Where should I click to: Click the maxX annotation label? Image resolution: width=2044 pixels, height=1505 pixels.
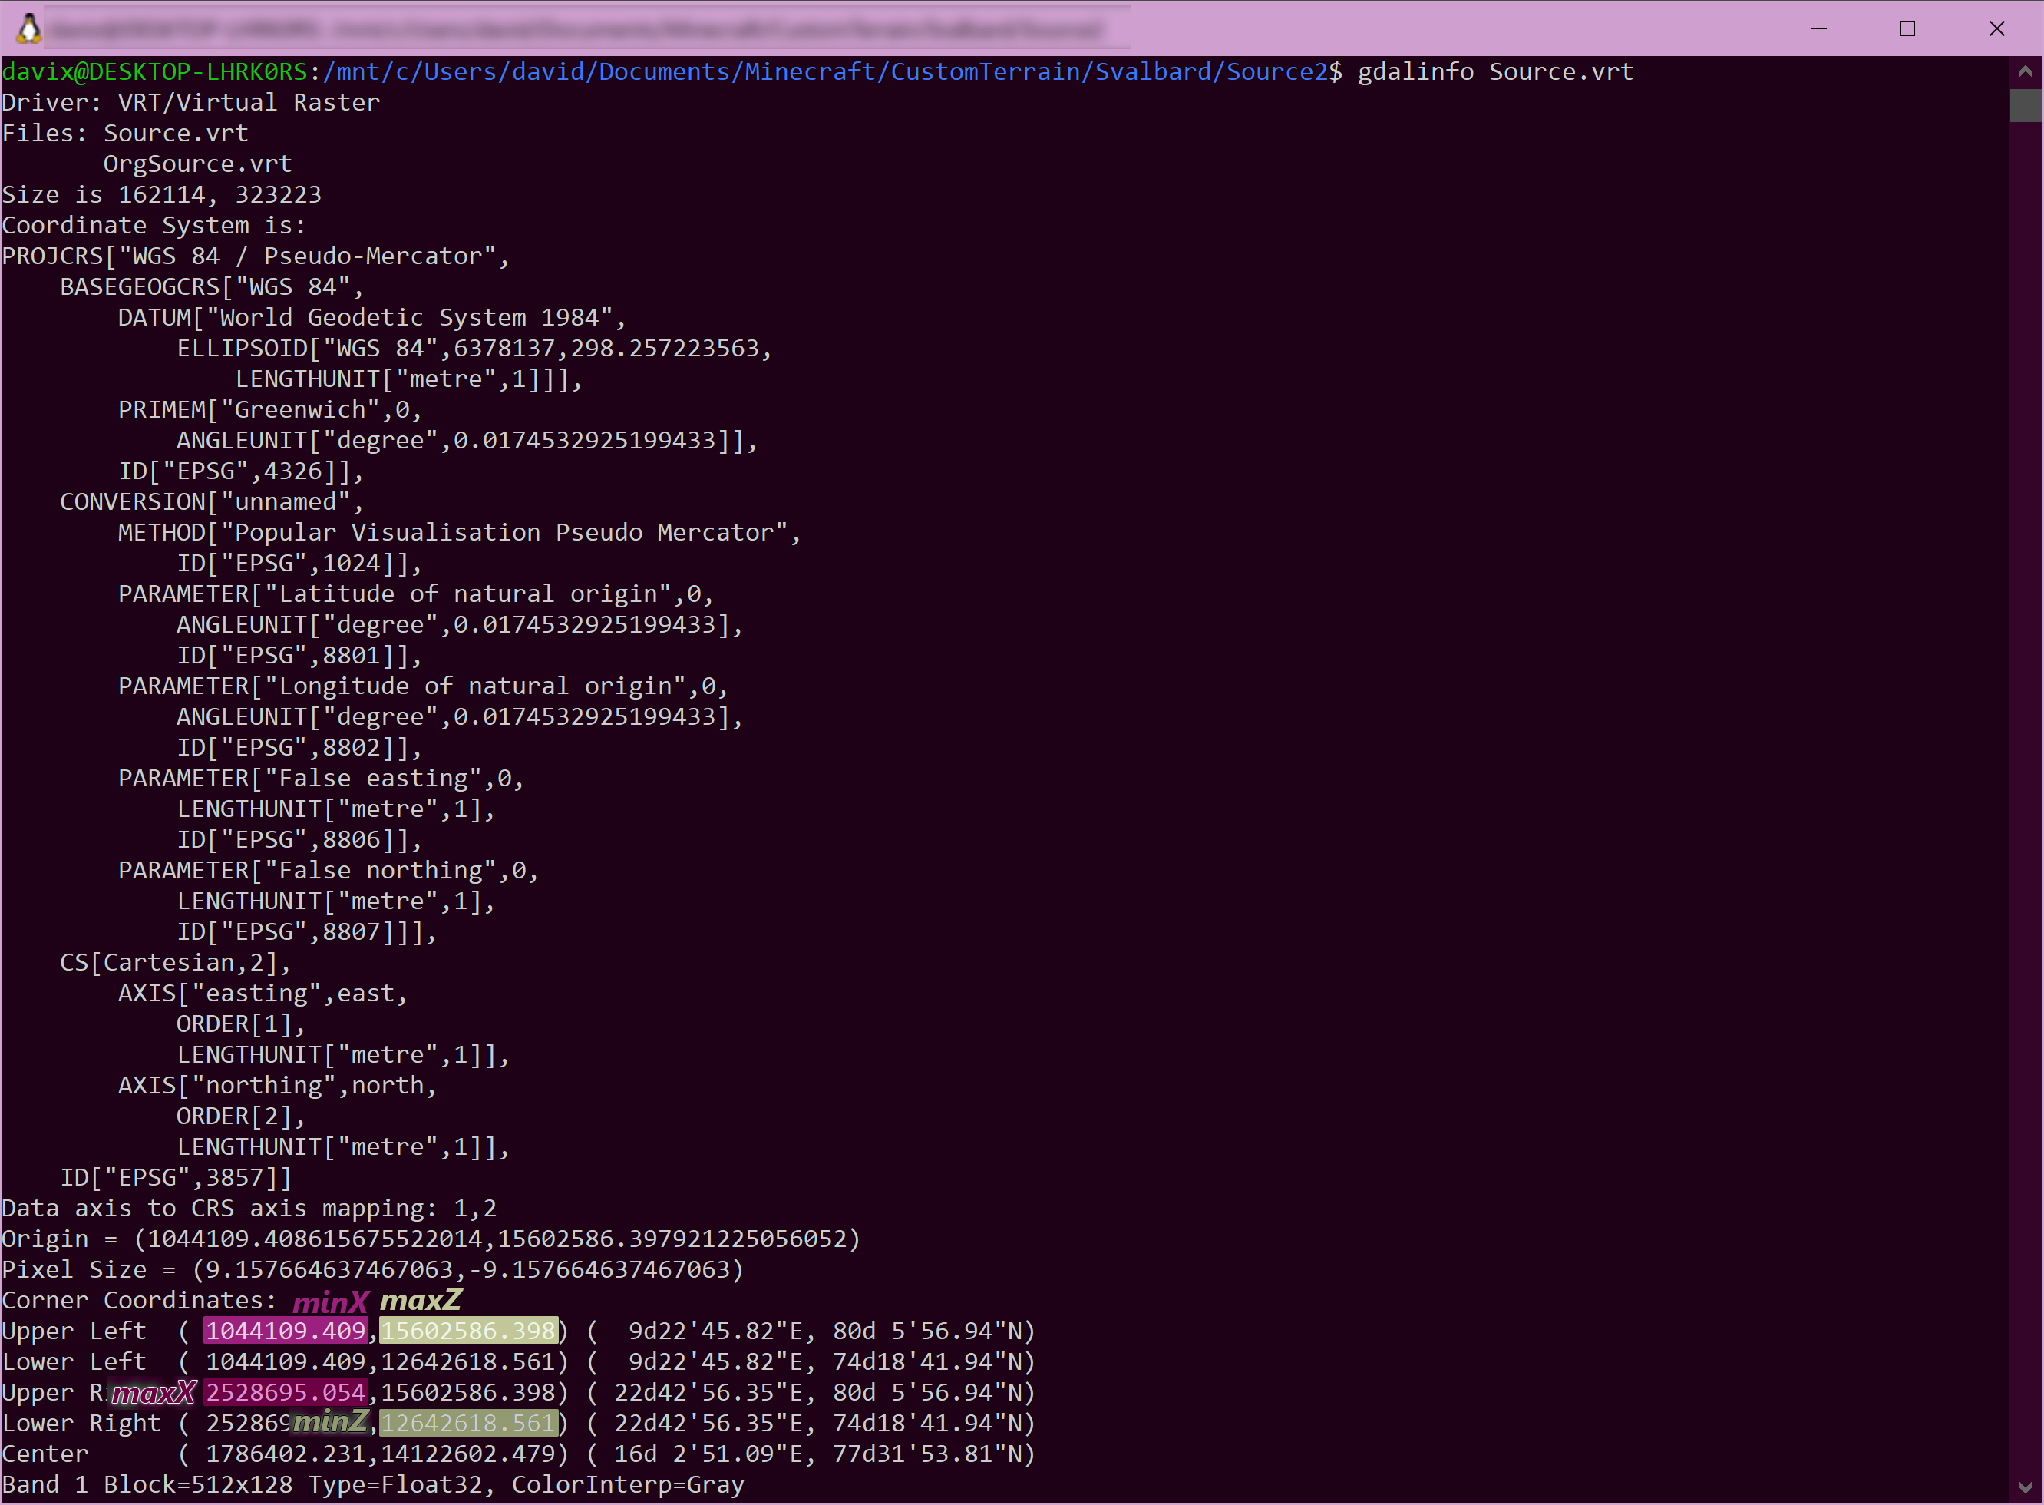point(153,1392)
